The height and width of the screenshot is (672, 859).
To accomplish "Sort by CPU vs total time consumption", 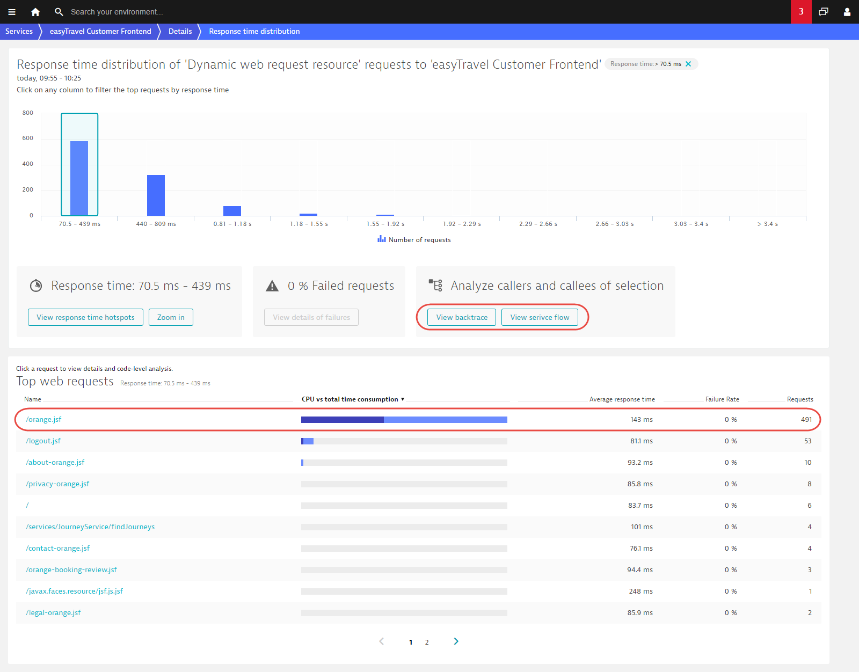I will (x=353, y=399).
